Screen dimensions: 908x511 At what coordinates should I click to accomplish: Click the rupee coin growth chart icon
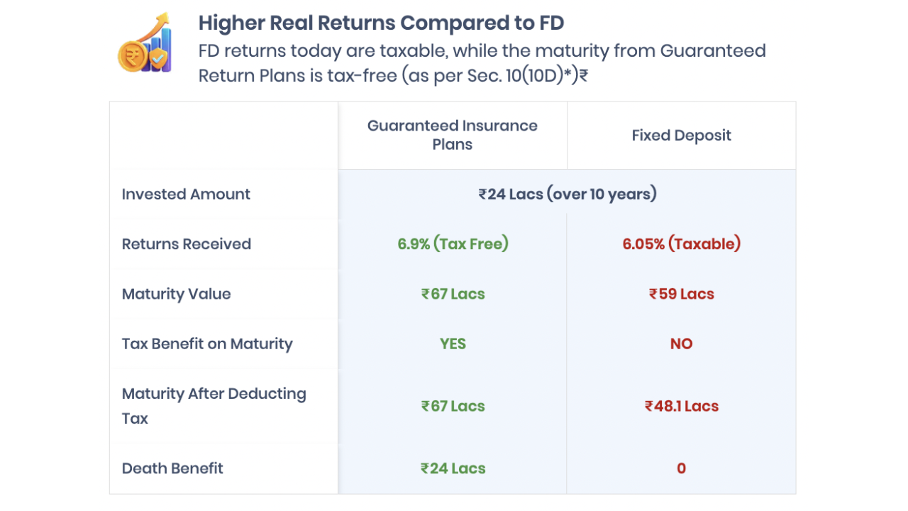[x=145, y=43]
